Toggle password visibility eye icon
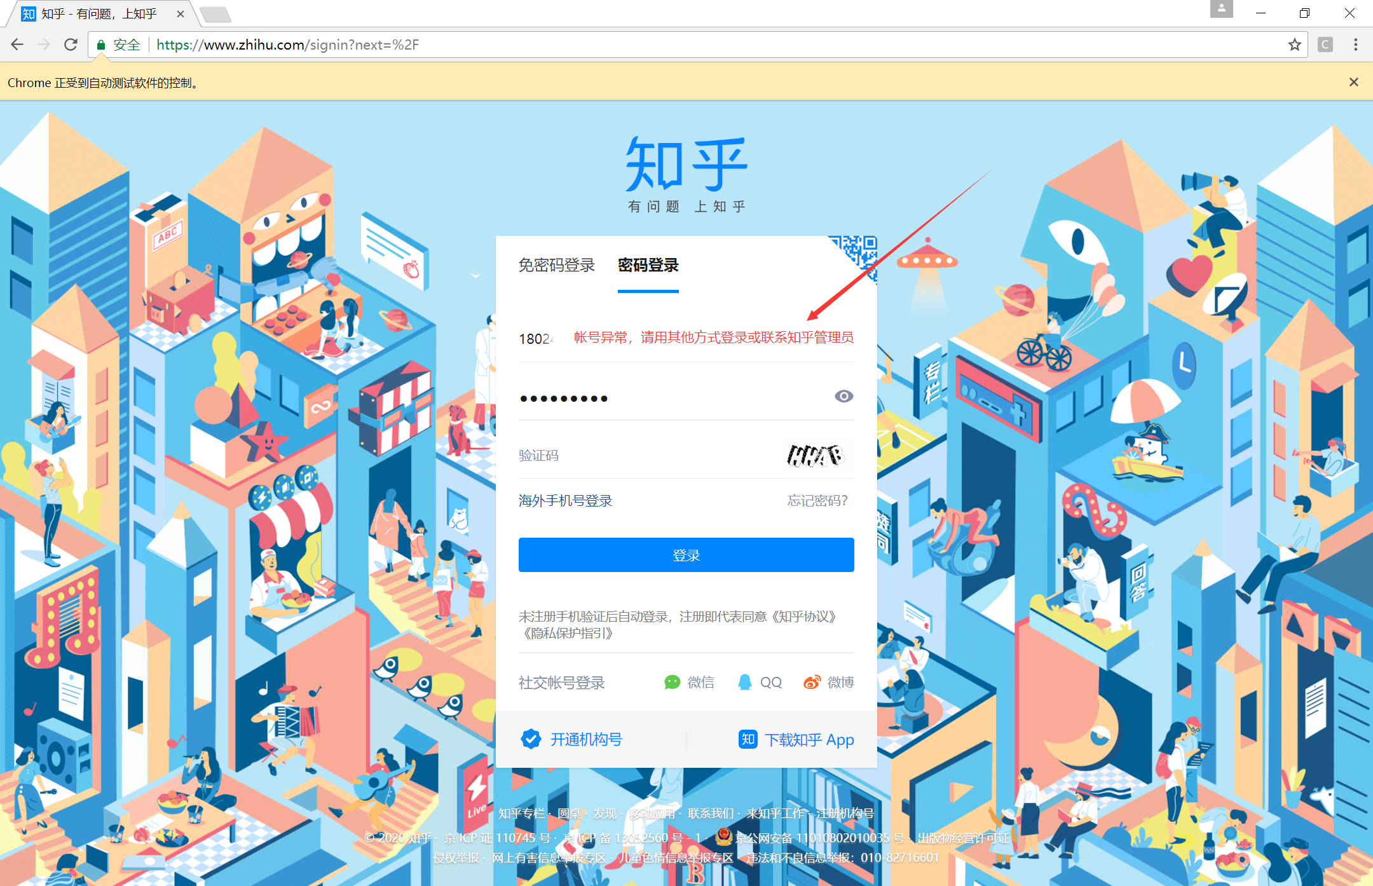Screen dimensions: 1373x886 [x=844, y=395]
